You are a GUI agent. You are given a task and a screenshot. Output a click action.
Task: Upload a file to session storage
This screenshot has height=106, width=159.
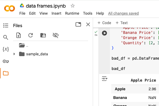tap(19, 35)
